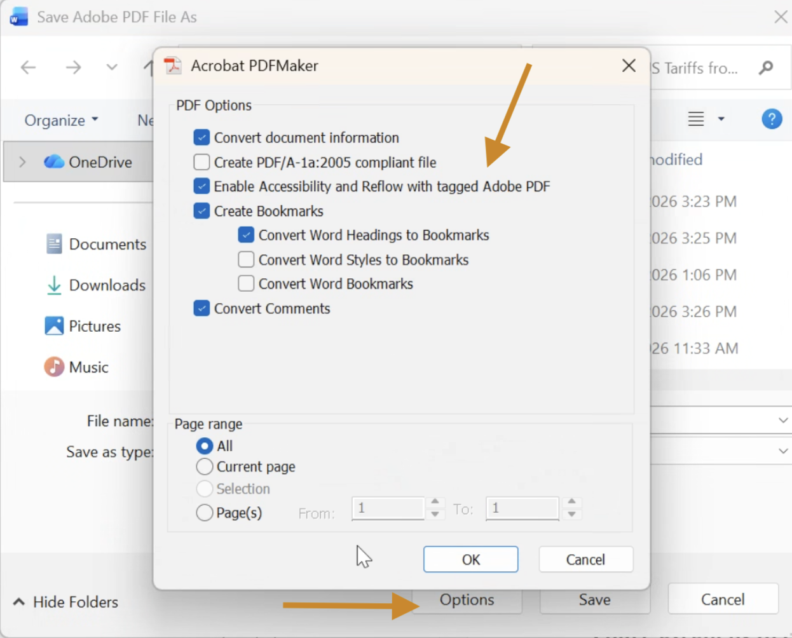The image size is (792, 638).
Task: Select Page(s) radio button
Action: 205,512
